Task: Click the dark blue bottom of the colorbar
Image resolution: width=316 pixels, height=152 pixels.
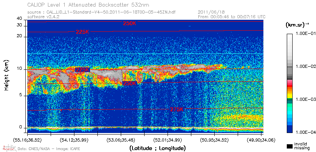Action: pos(290,130)
